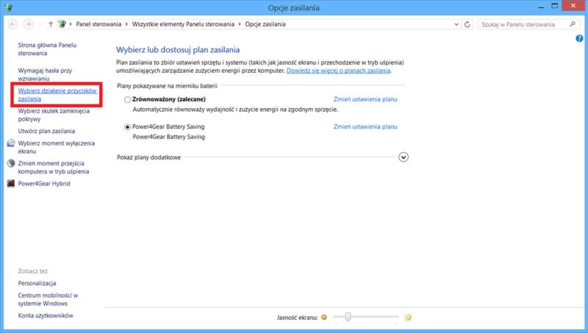Open Strona główna Panelu sterowania
This screenshot has width=588, height=333.
click(47, 49)
